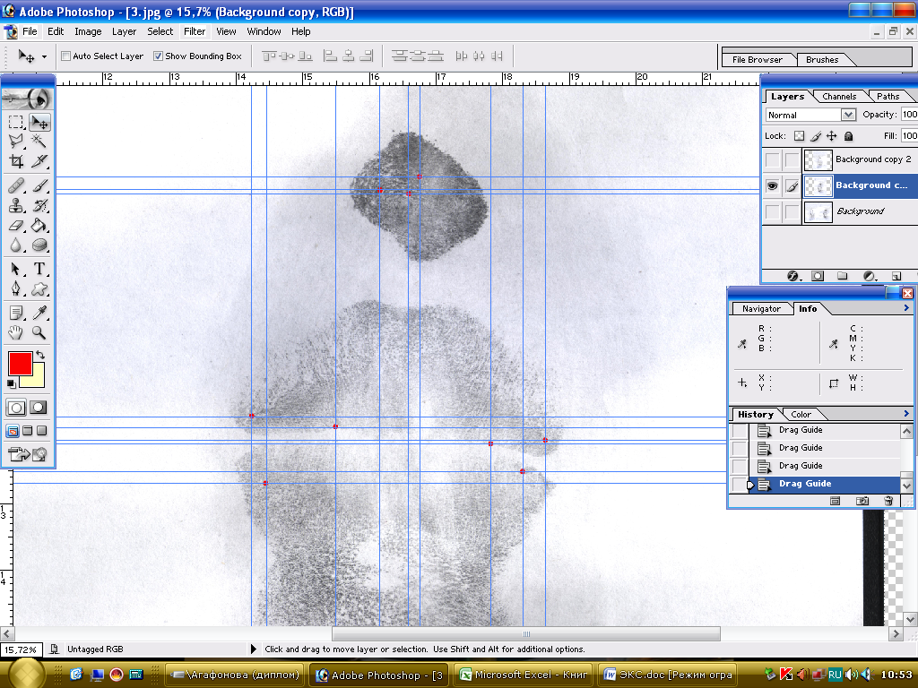This screenshot has width=918, height=688.
Task: Open the Normal blend mode dropdown
Action: [x=848, y=115]
